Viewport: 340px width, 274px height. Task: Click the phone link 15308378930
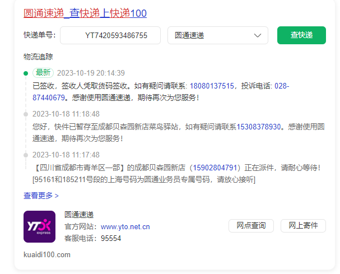coord(258,127)
